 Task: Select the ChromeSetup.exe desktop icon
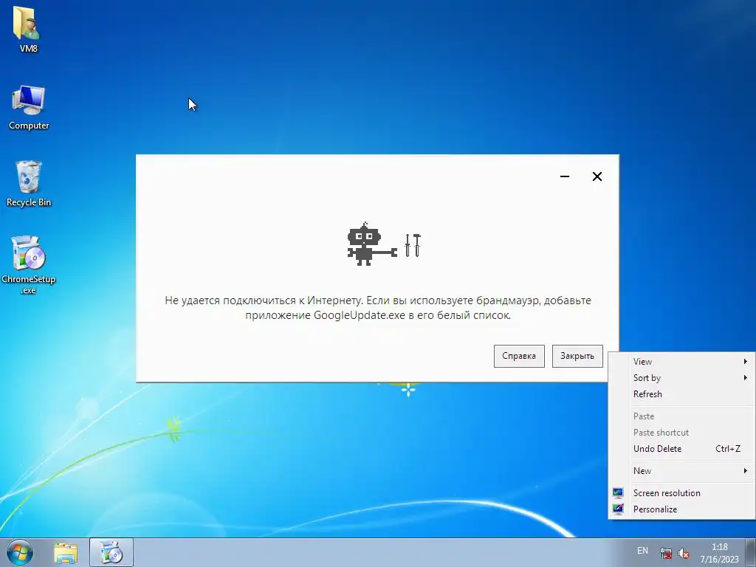pyautogui.click(x=29, y=264)
